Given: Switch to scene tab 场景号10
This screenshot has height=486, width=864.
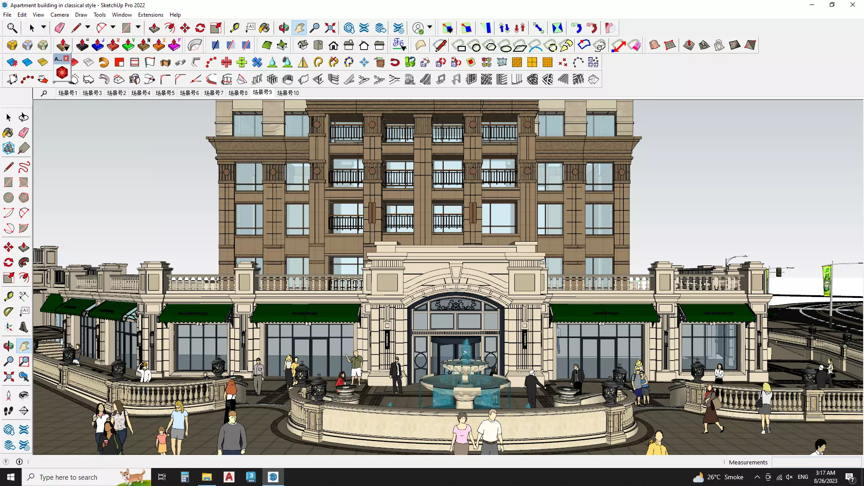Looking at the screenshot, I should [288, 93].
